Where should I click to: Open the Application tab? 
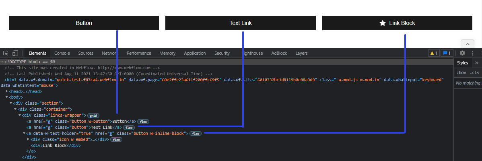(x=195, y=53)
